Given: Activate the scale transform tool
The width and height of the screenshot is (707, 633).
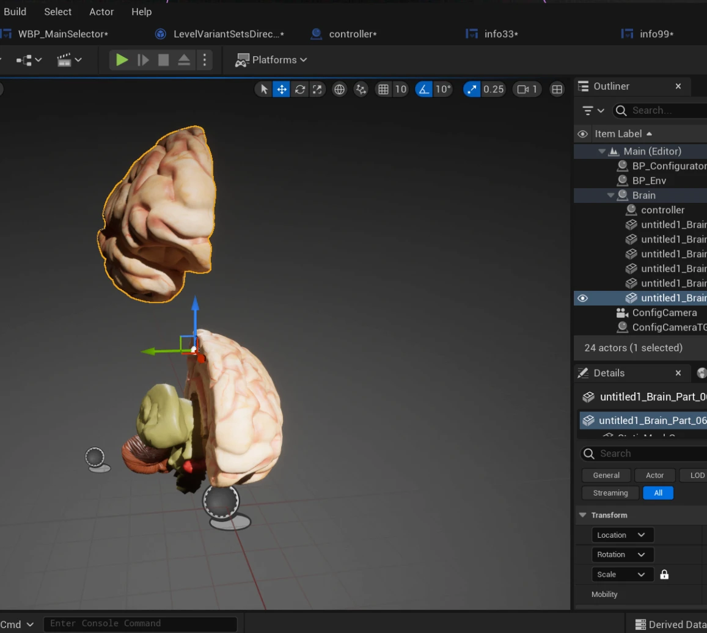Looking at the screenshot, I should [x=317, y=89].
